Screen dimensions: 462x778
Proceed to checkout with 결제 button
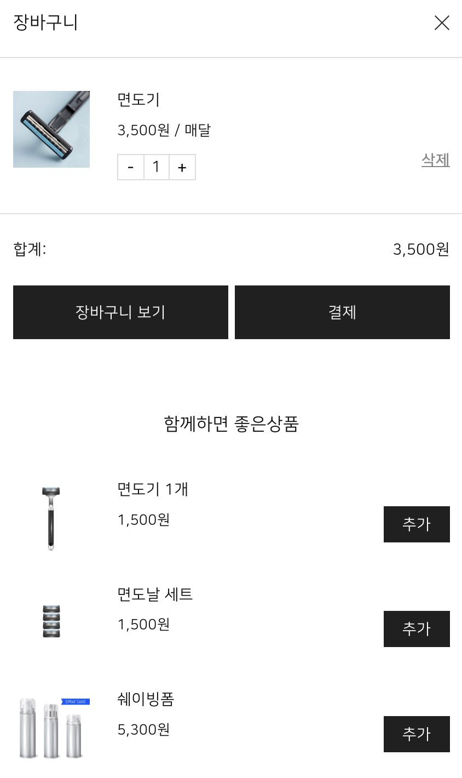tap(342, 312)
